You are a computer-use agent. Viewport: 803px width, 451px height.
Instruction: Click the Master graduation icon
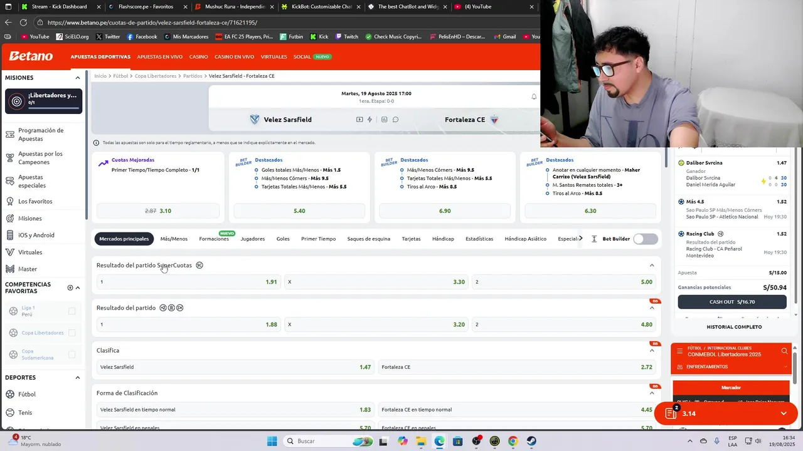10,269
